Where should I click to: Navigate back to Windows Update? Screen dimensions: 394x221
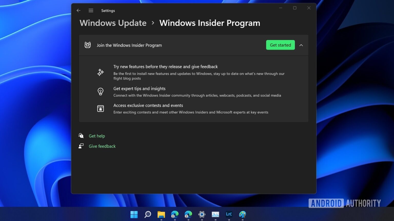[x=113, y=23]
